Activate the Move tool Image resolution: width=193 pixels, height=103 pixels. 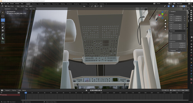click(x=3, y=20)
